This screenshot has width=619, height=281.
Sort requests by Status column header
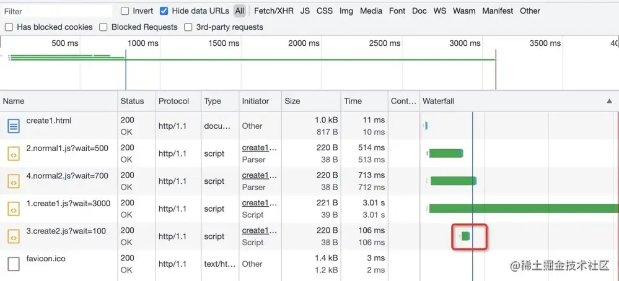click(x=132, y=101)
